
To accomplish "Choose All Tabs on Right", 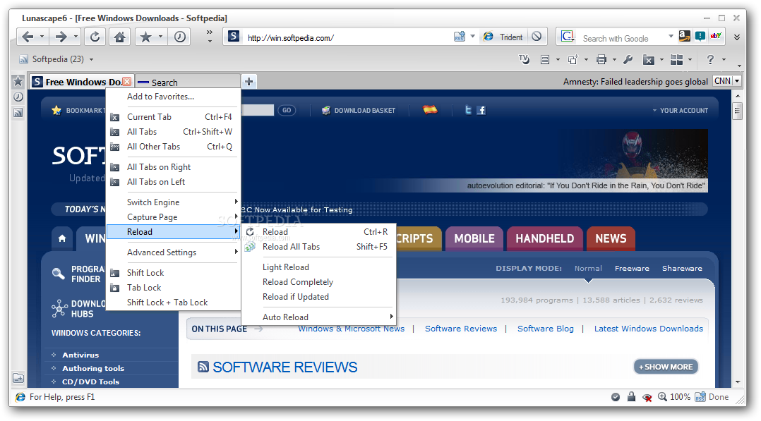I will (x=173, y=167).
